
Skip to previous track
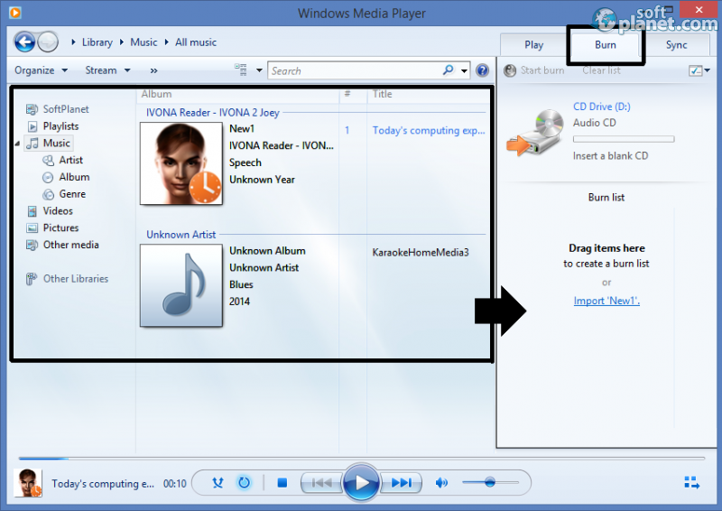(322, 482)
